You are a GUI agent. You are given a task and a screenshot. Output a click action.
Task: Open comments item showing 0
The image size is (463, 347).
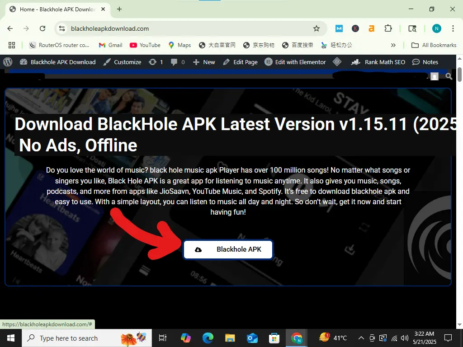pos(178,62)
